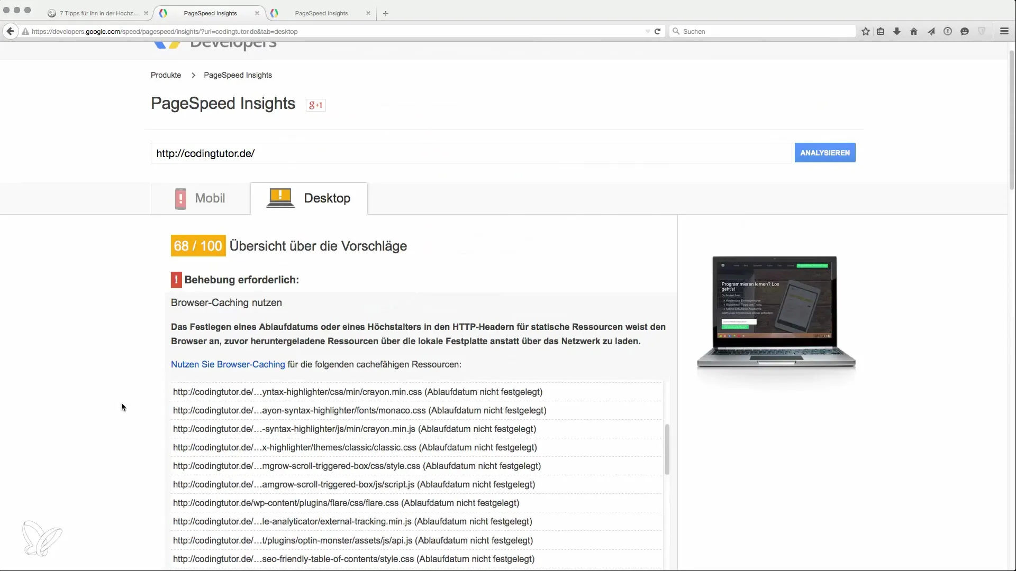
Task: Click the red exclamation icon by Behebung erforderlich
Action: pyautogui.click(x=176, y=280)
